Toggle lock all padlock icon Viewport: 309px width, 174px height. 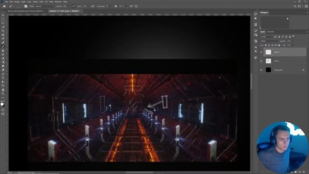coord(279,45)
